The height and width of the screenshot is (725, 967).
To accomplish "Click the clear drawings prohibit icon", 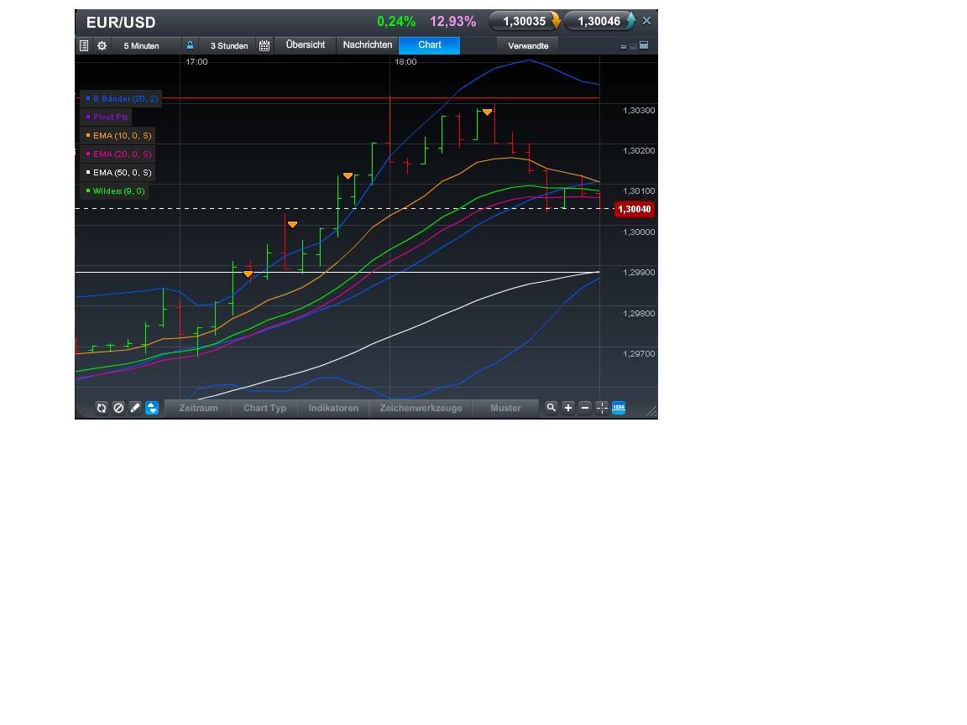I will 118,408.
